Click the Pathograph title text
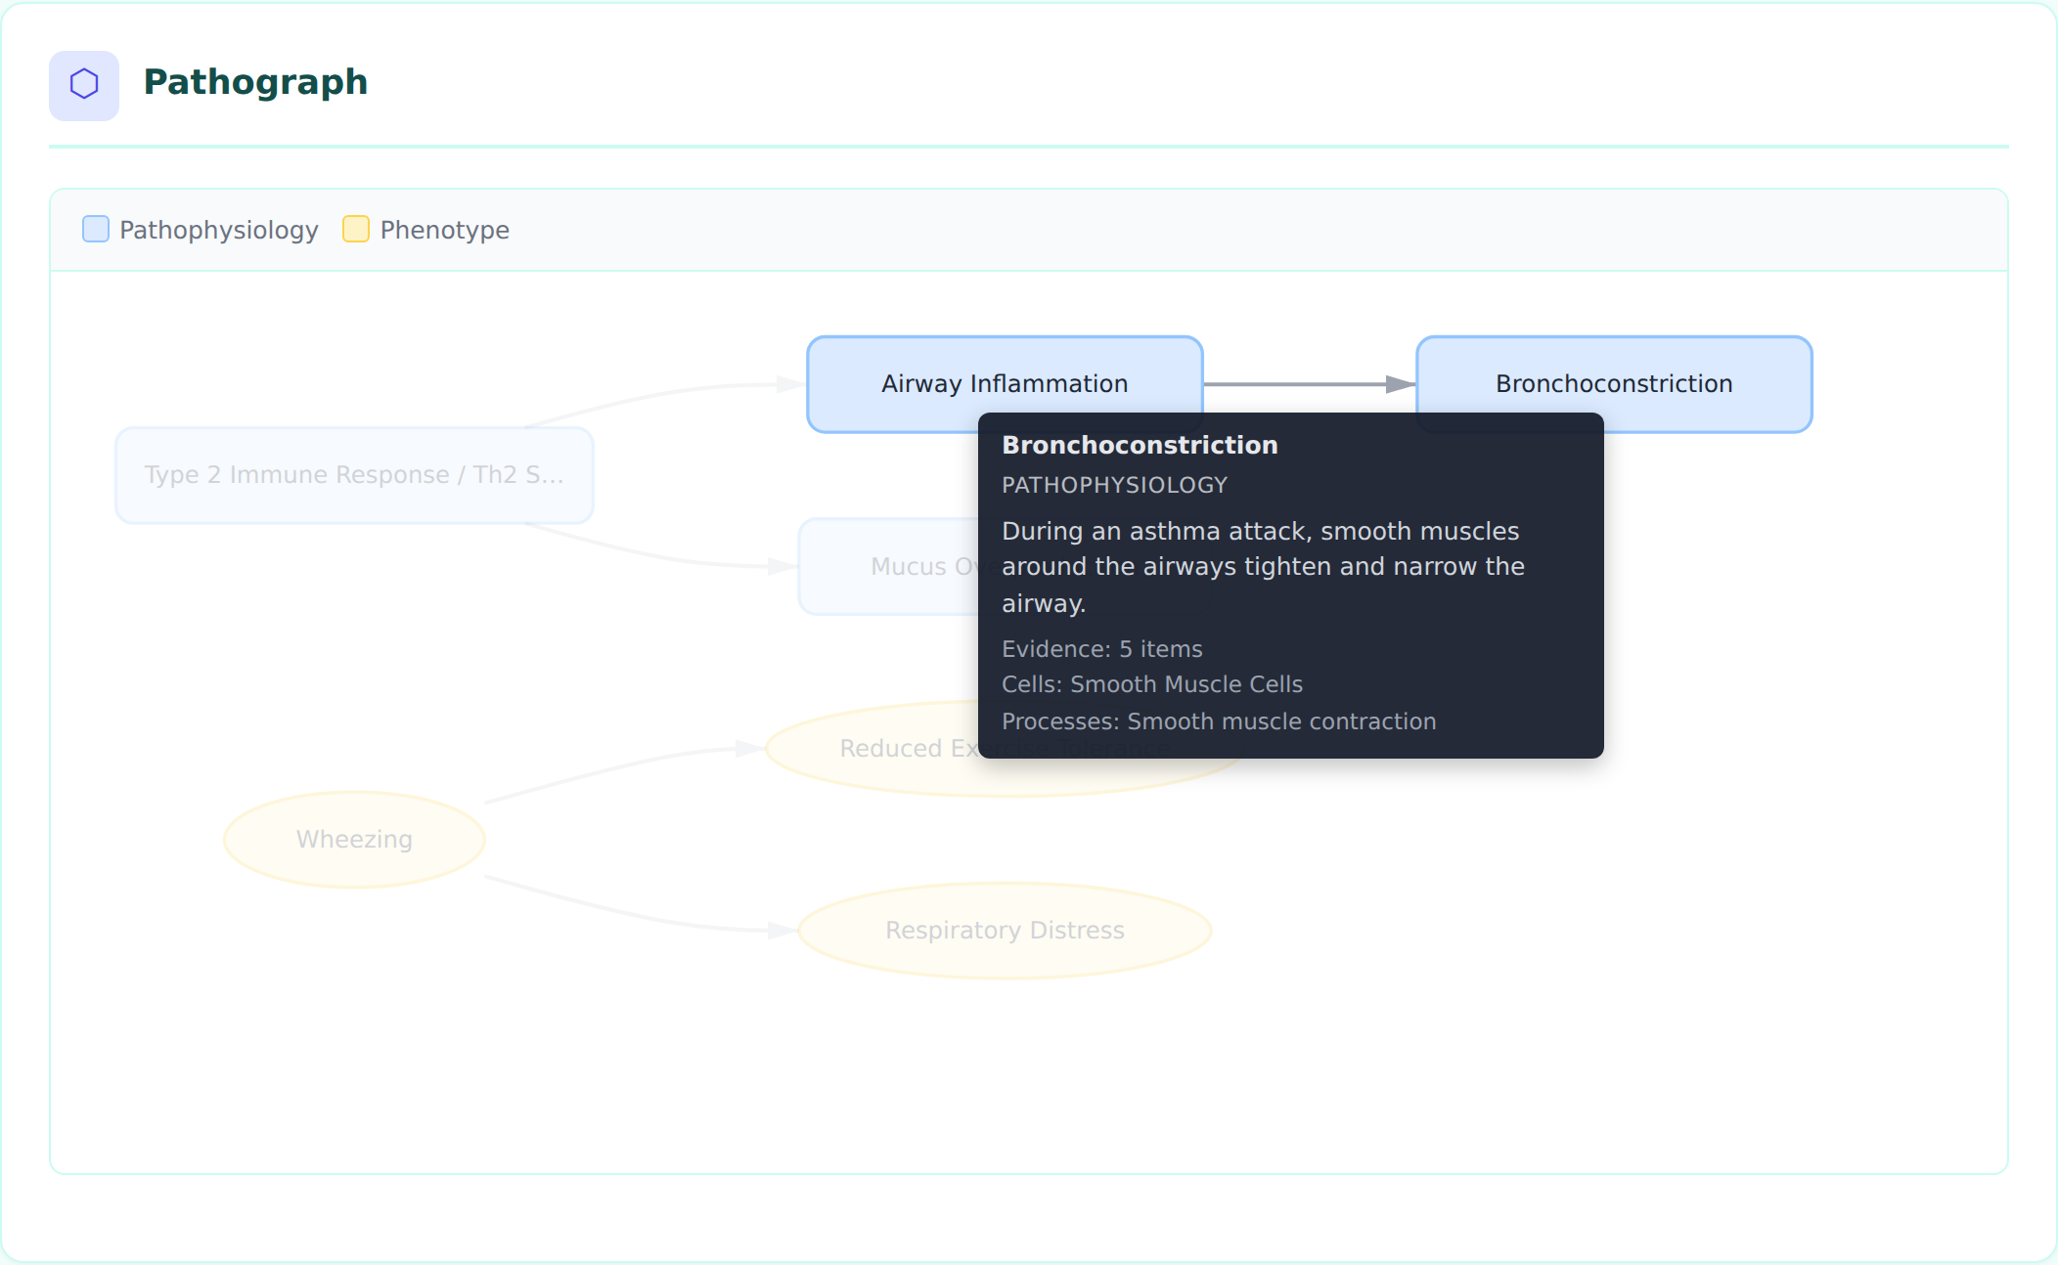This screenshot has width=2058, height=1265. click(x=255, y=82)
